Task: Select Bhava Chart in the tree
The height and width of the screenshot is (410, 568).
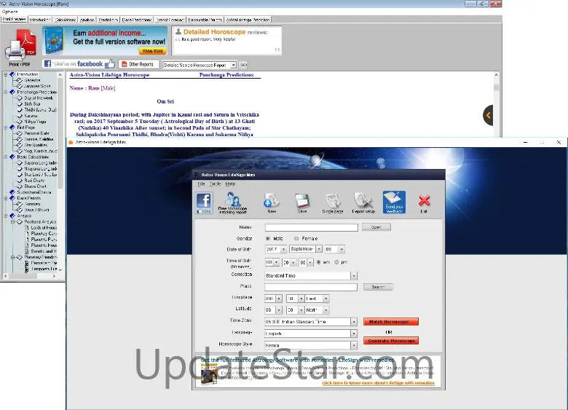Action: 35,186
